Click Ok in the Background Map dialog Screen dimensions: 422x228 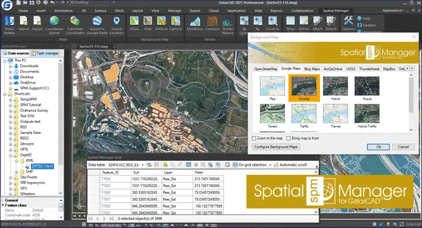(x=379, y=147)
